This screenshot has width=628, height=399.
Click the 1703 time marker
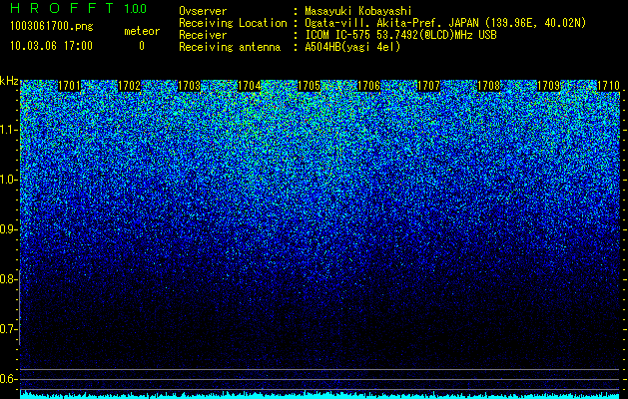(189, 86)
